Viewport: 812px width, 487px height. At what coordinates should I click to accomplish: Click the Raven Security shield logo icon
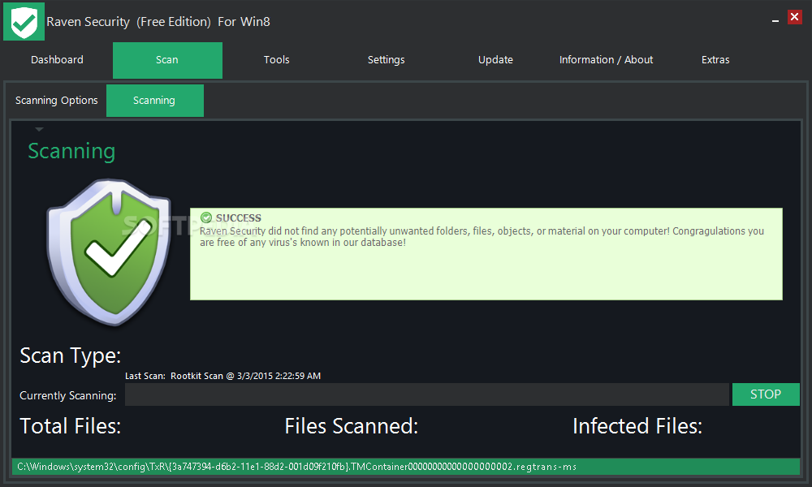[24, 21]
